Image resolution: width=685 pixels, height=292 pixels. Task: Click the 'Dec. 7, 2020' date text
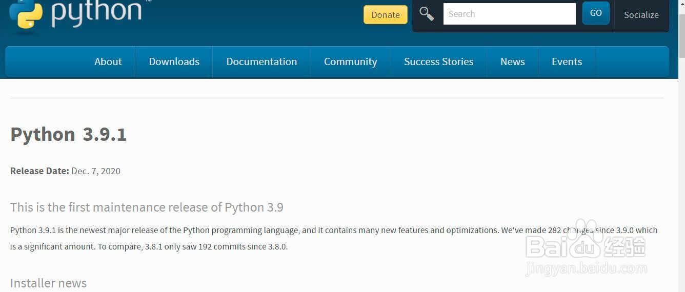[x=96, y=171]
